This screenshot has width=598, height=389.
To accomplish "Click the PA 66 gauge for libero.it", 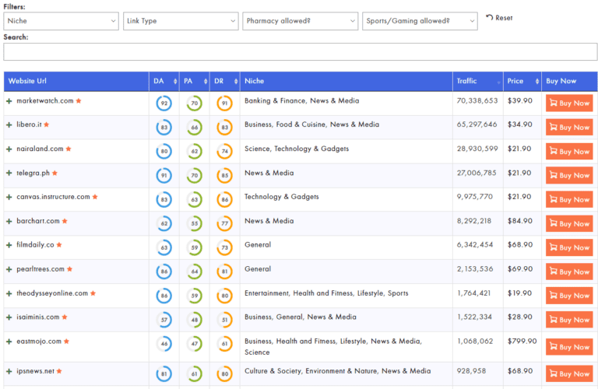I will tap(195, 128).
